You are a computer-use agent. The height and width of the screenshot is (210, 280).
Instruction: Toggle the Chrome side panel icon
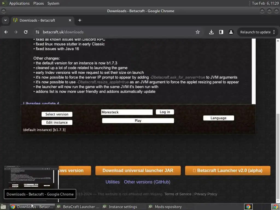pyautogui.click(x=221, y=32)
